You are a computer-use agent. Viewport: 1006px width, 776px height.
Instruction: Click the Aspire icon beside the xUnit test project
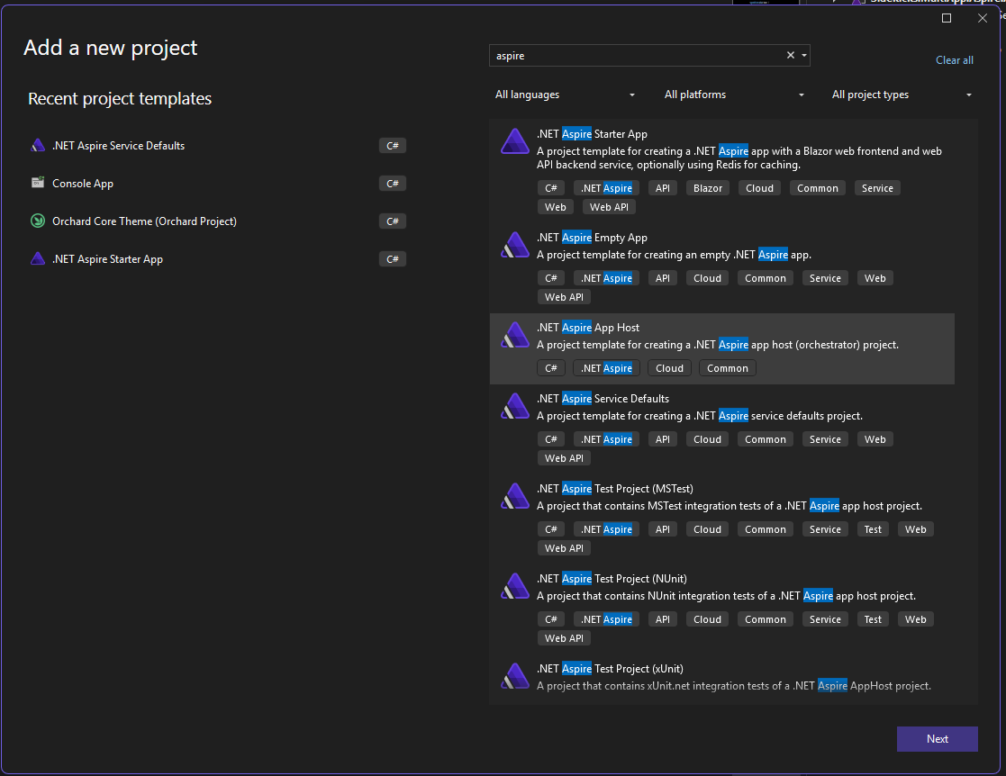pos(514,676)
